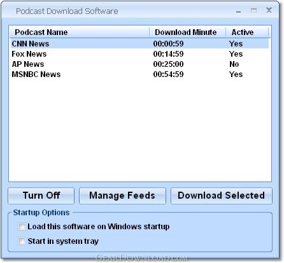The width and height of the screenshot is (284, 263).
Task: Check Start in system tray option
Action: (x=22, y=241)
